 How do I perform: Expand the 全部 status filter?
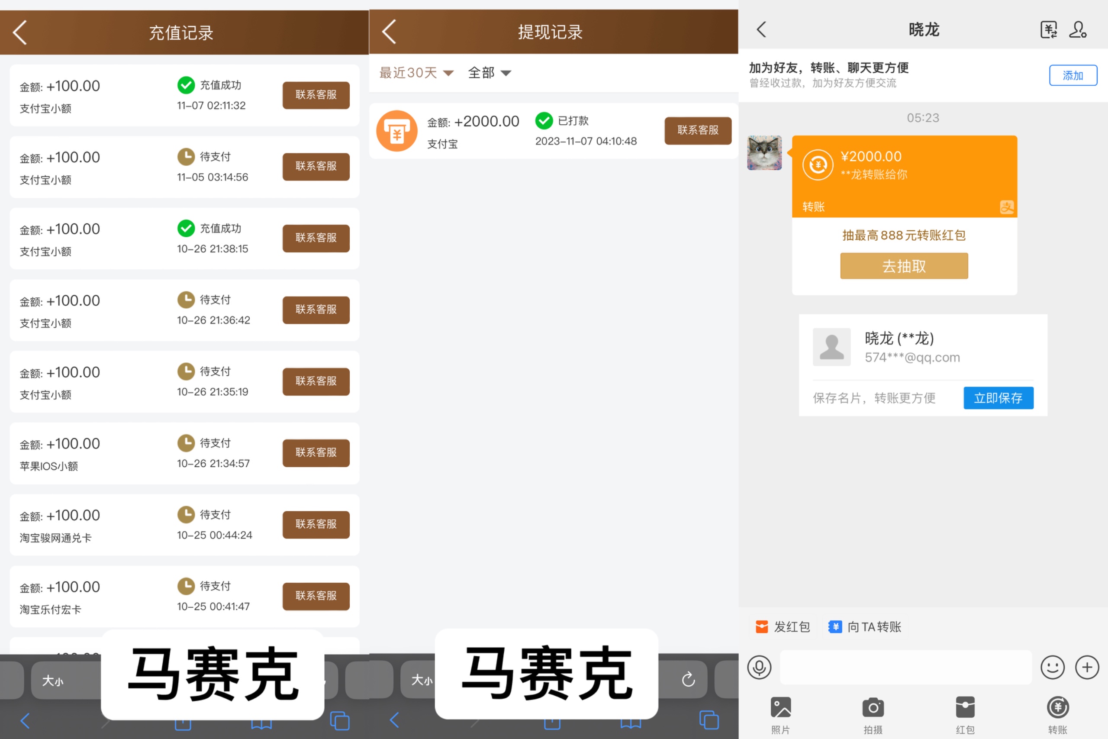tap(489, 73)
